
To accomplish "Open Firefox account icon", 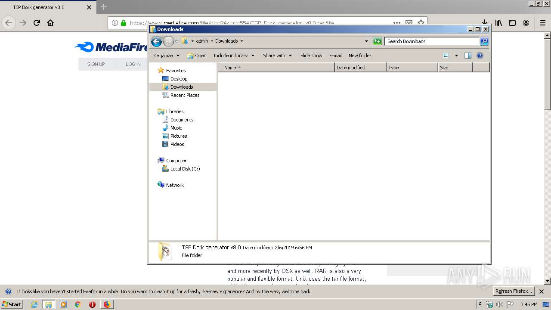I will click(x=526, y=23).
